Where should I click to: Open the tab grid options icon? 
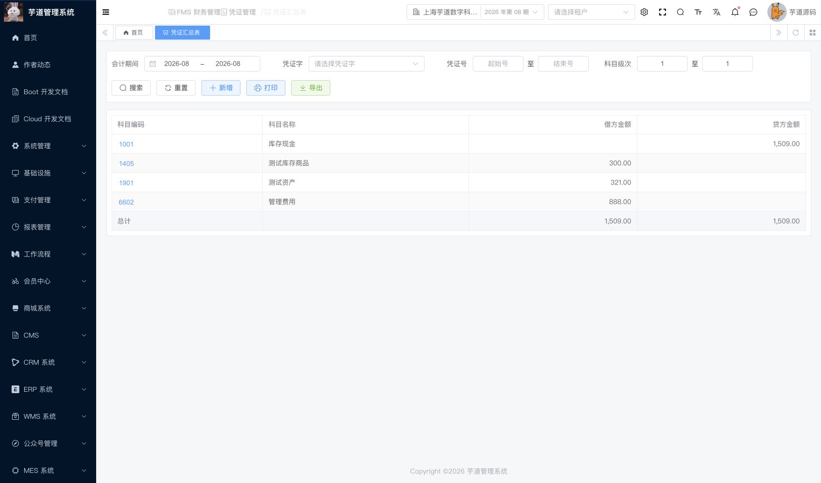[x=812, y=33]
